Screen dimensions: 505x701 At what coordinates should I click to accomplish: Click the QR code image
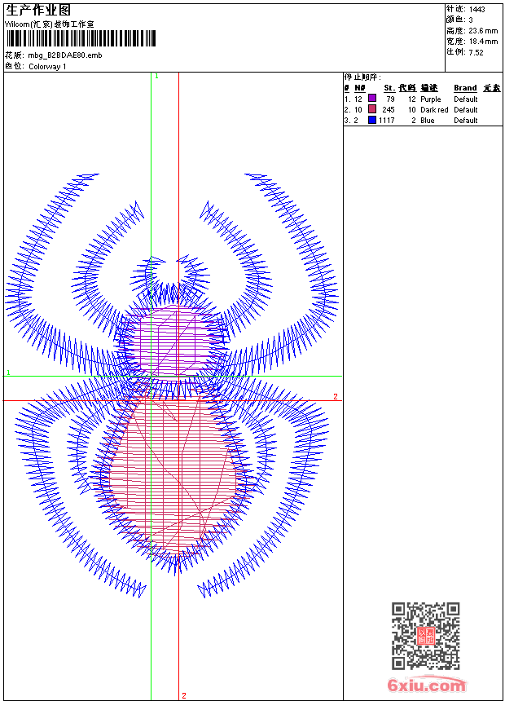425,636
